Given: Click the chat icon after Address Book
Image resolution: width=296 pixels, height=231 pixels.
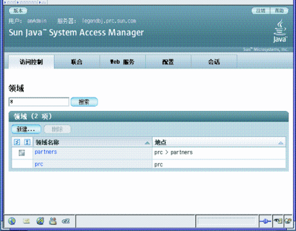Looking at the screenshot, I should click(x=66, y=221).
